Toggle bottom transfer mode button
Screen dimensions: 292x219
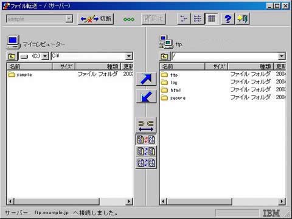point(146,163)
